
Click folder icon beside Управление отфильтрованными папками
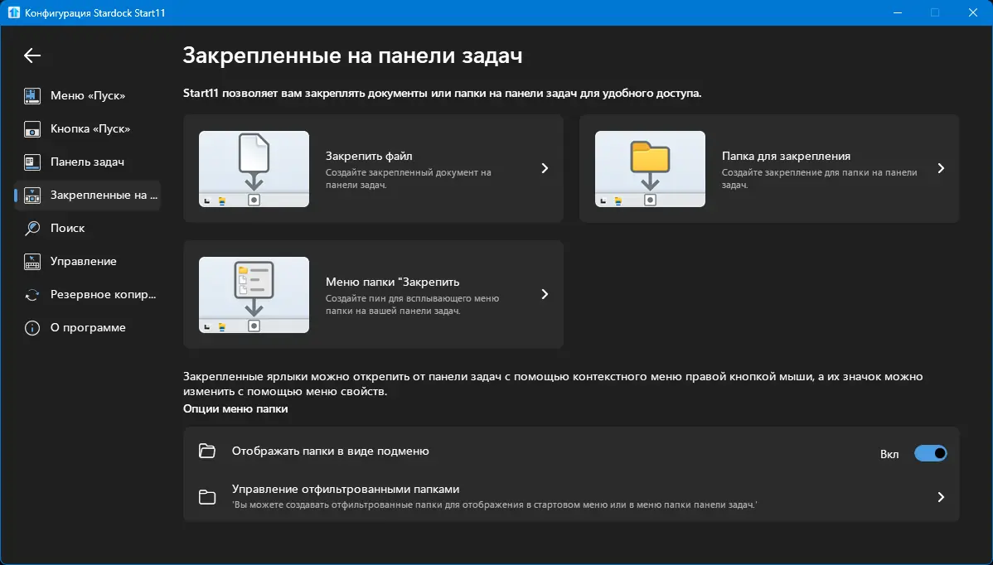point(207,497)
